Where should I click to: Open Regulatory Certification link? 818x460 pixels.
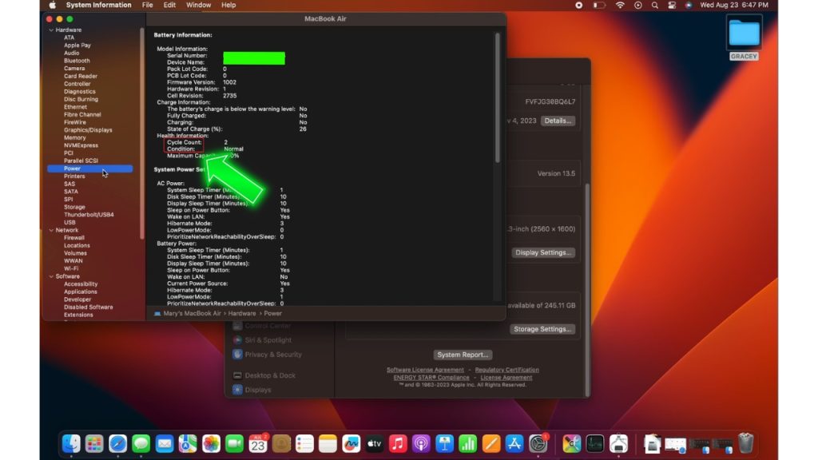(x=507, y=370)
